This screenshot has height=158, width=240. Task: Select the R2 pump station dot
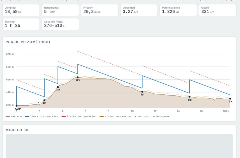click(x=58, y=87)
